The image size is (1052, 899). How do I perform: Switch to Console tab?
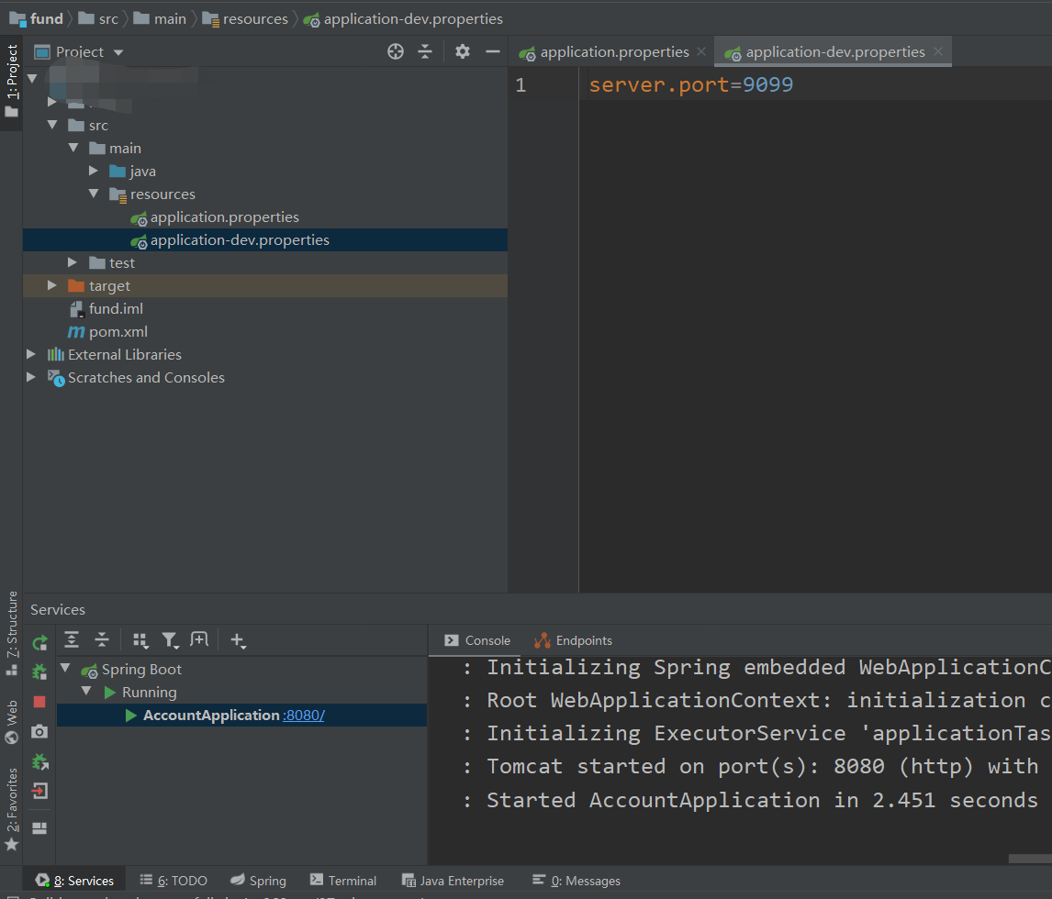pyautogui.click(x=477, y=641)
